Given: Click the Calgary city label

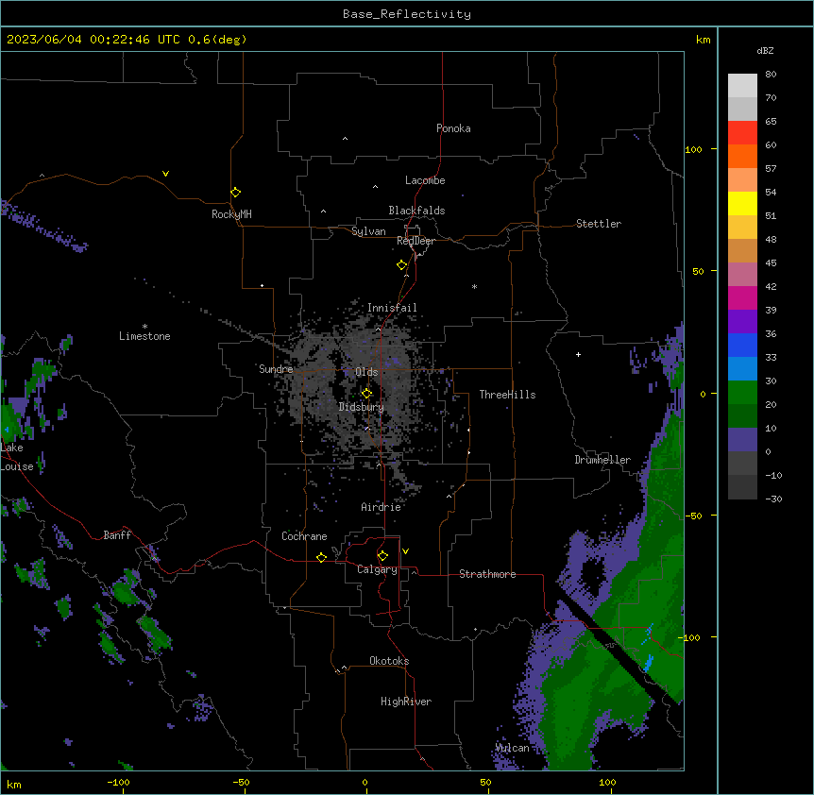Looking at the screenshot, I should click(x=377, y=569).
